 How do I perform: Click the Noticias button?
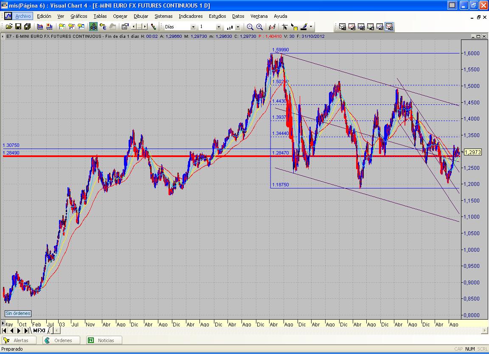point(104,340)
